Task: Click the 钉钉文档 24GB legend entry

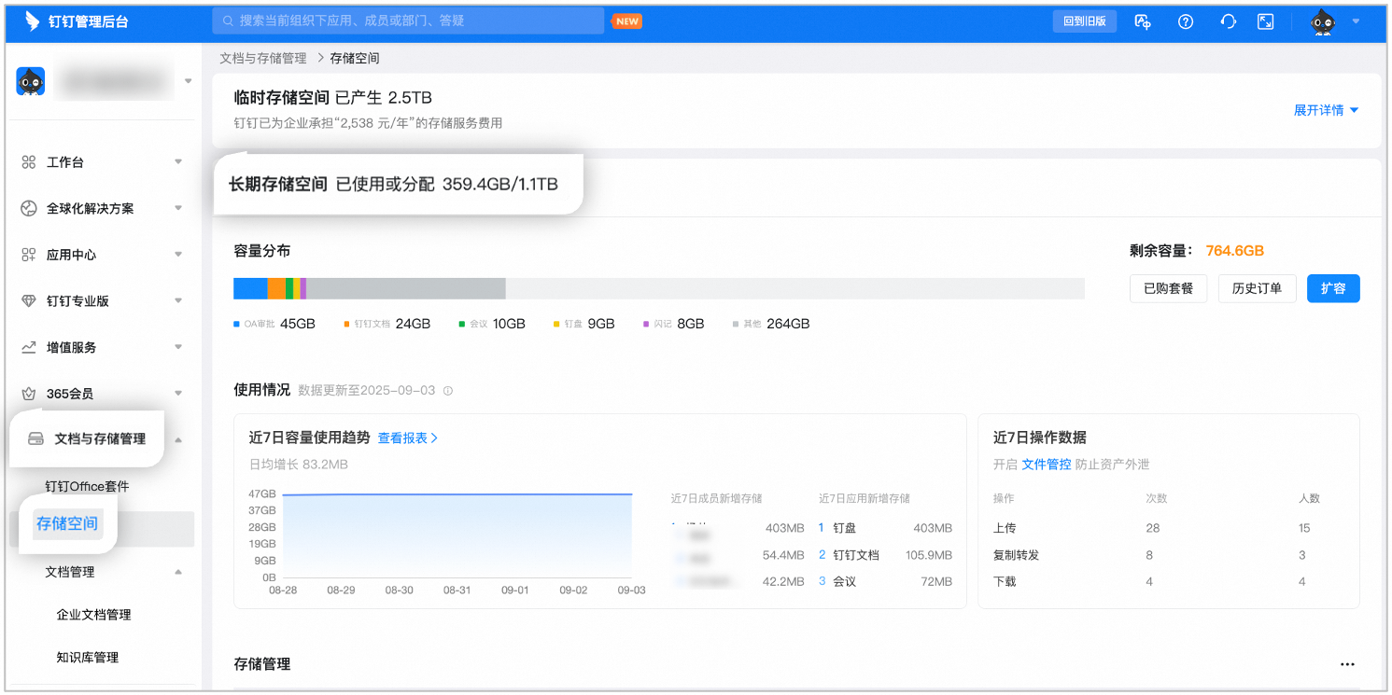Action: (387, 324)
